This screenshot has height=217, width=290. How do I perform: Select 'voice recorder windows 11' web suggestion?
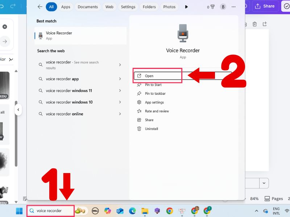click(69, 91)
